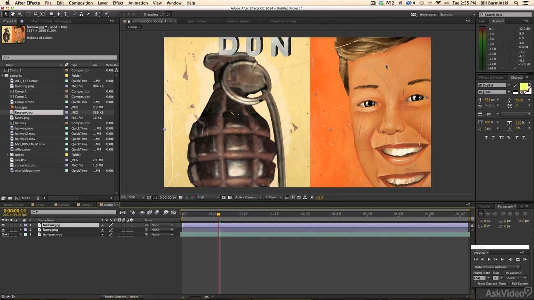Select the Horizontal Type tool
Viewport: 534px width, 300px height.
point(65,14)
